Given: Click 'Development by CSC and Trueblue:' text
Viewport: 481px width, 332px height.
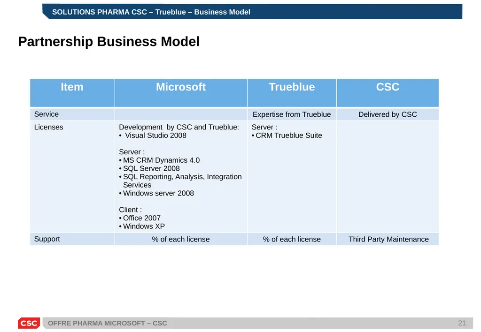Looking at the screenshot, I should click(179, 127).
